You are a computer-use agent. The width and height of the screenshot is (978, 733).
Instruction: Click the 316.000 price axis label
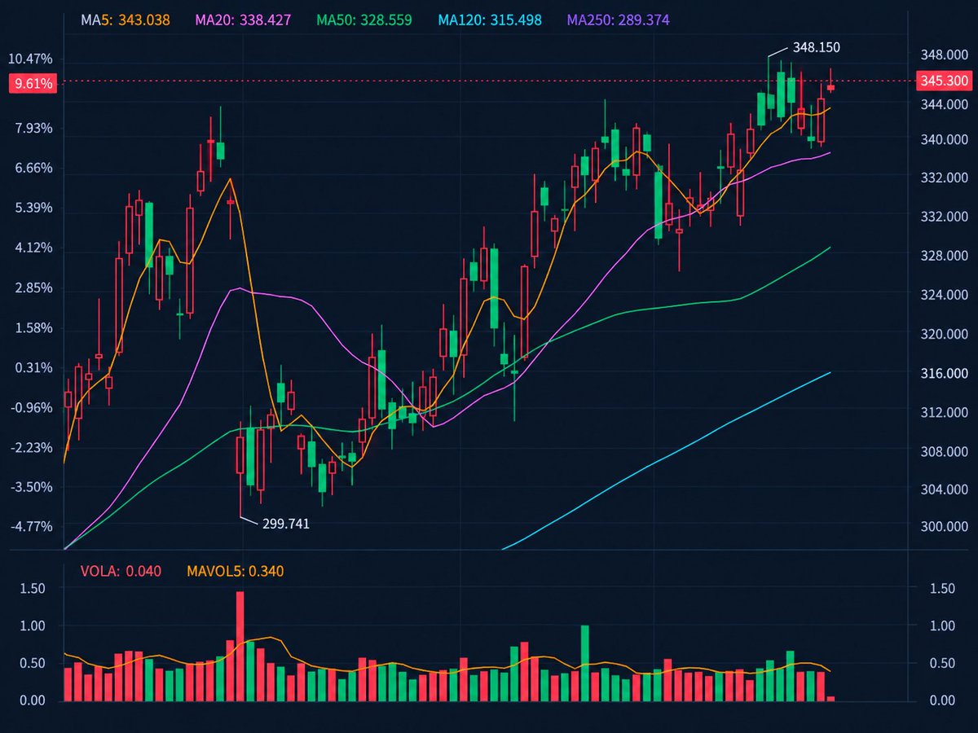(x=945, y=373)
